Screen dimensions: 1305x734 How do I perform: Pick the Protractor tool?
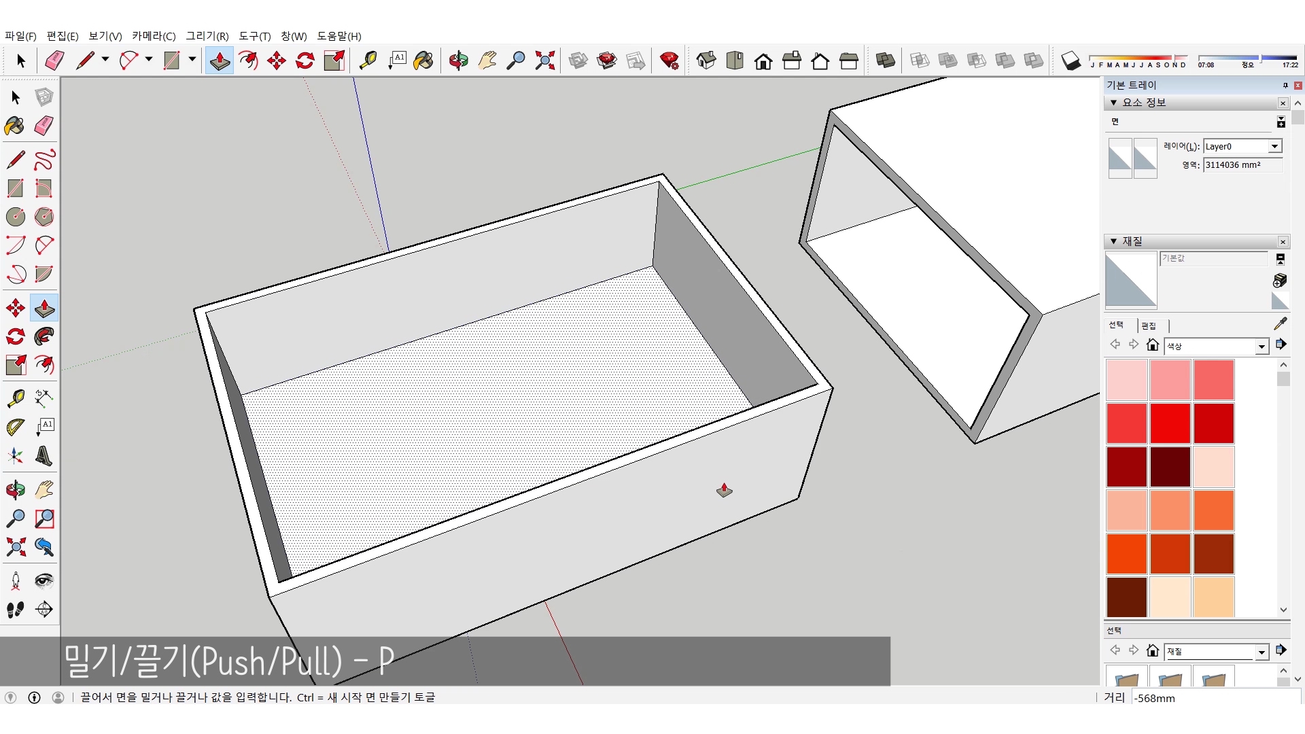coord(15,427)
